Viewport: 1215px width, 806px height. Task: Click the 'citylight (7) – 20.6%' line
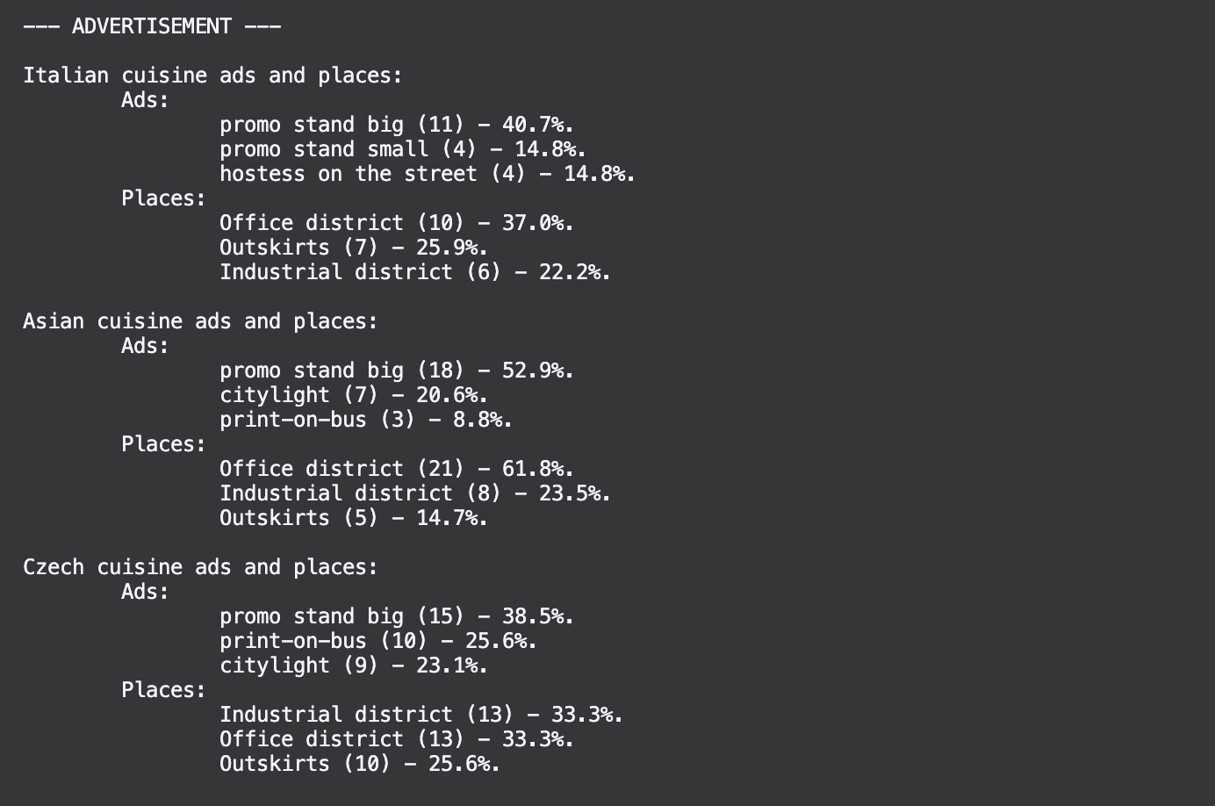[x=353, y=395]
